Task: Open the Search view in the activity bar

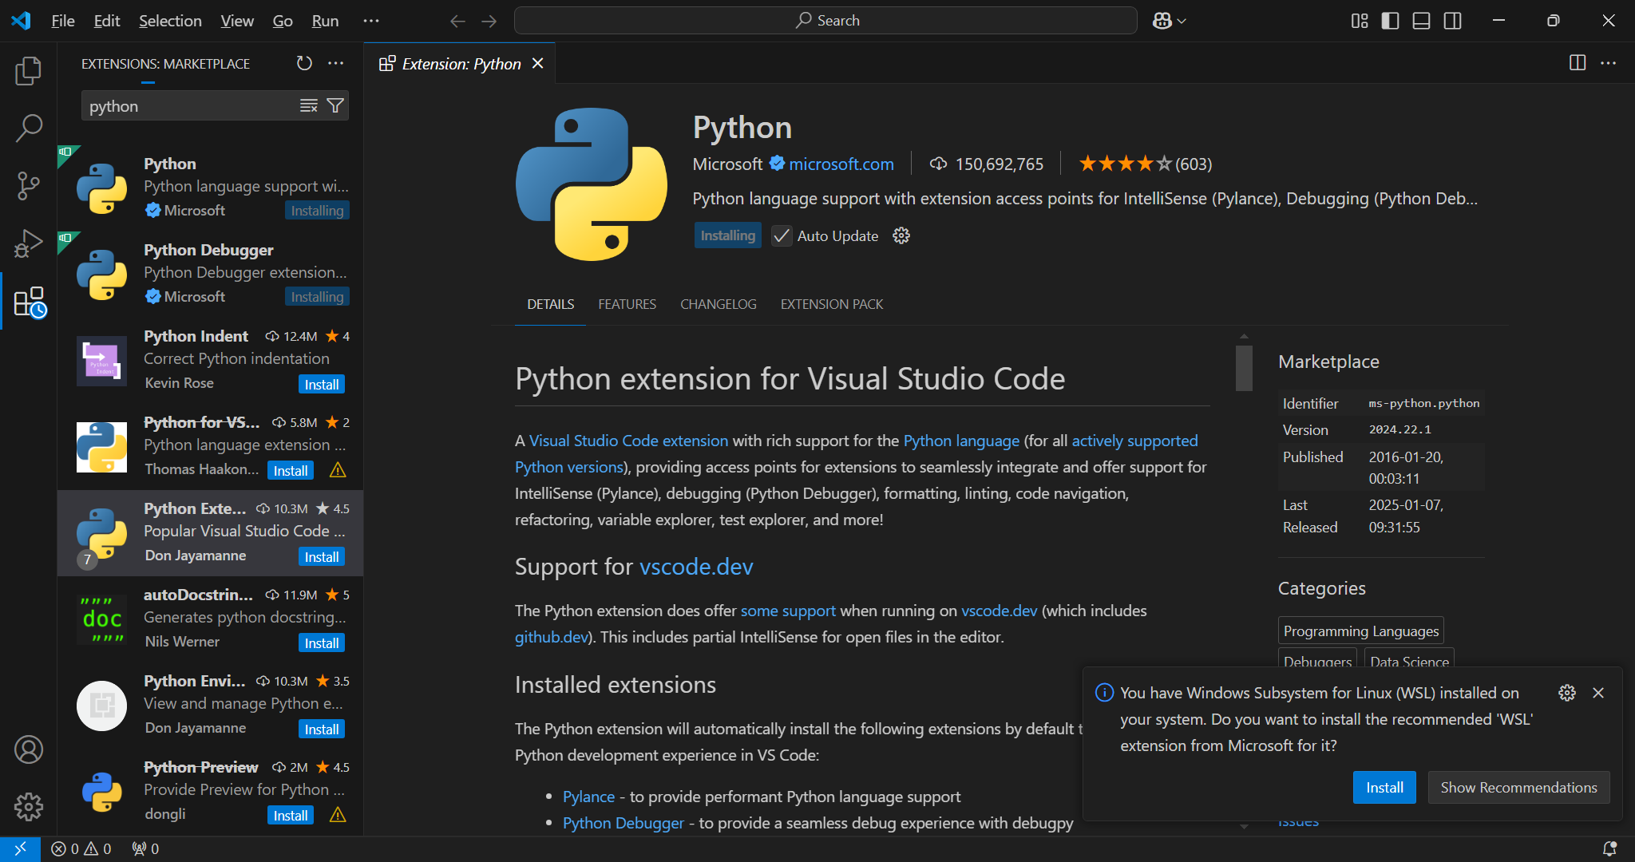Action: 29,128
